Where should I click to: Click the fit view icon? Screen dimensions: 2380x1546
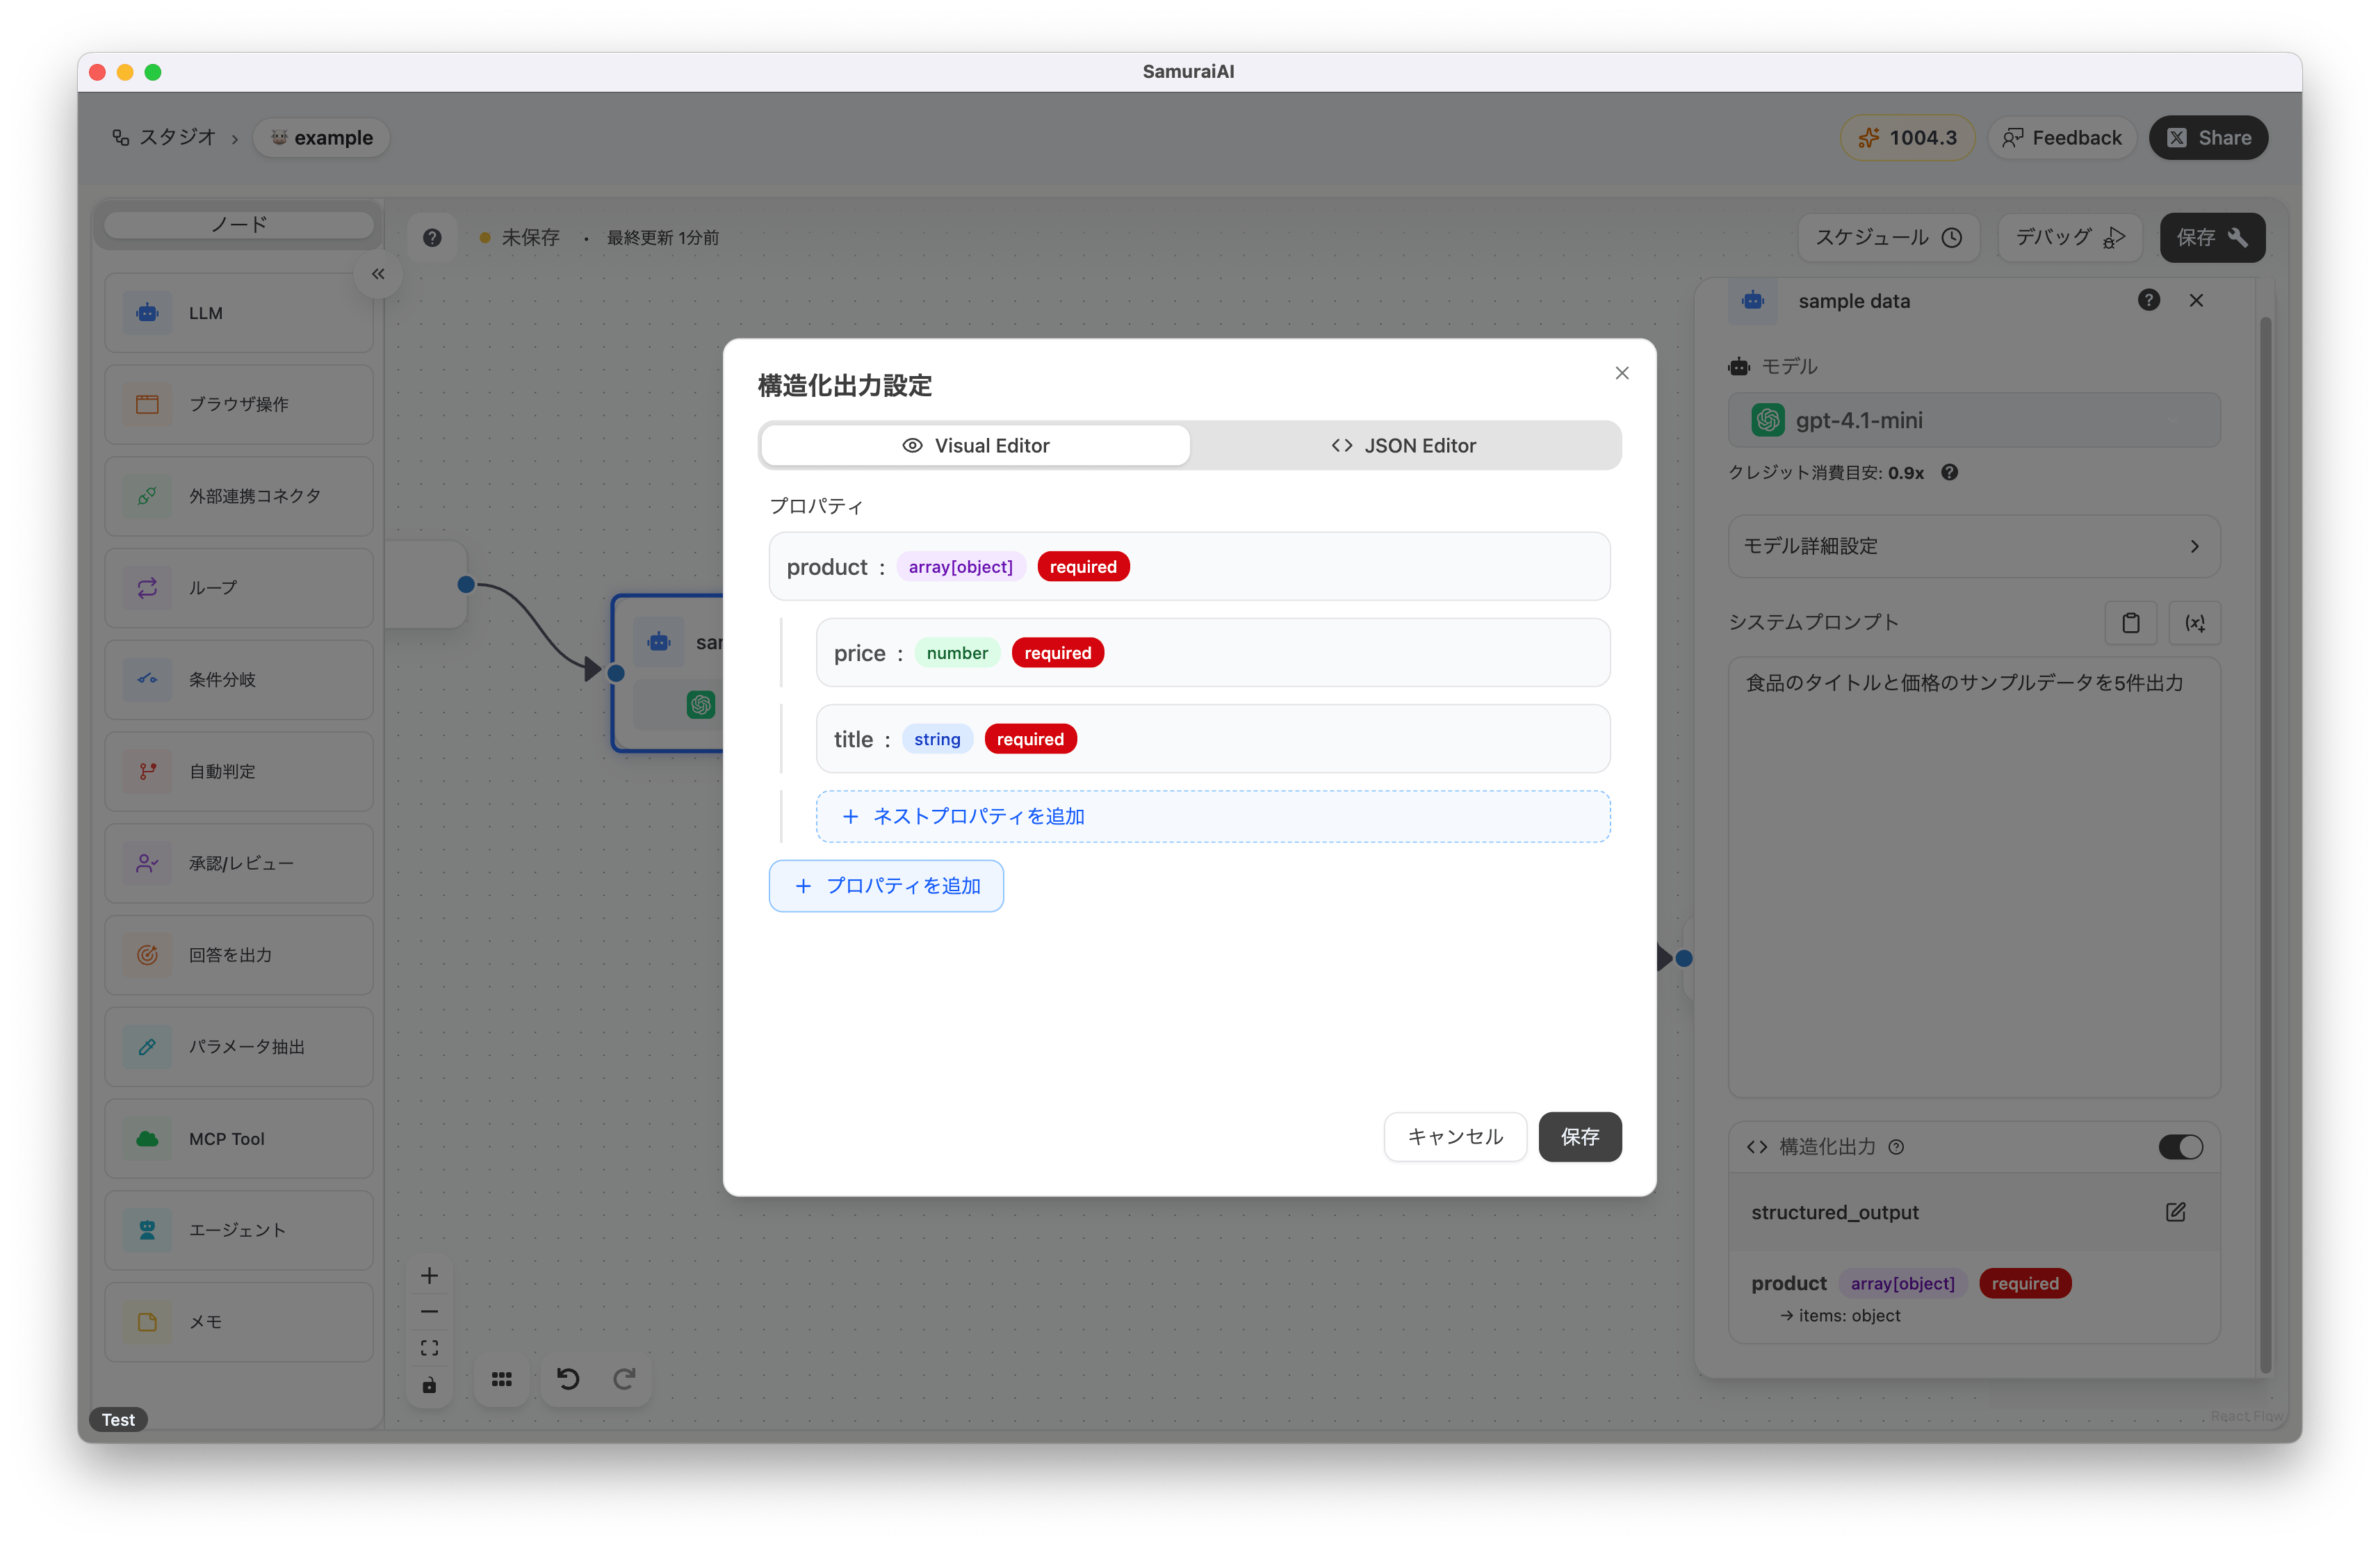pos(429,1348)
